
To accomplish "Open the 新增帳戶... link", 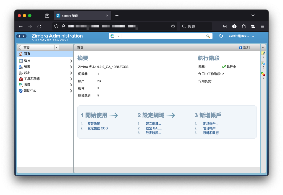I will (211, 123).
